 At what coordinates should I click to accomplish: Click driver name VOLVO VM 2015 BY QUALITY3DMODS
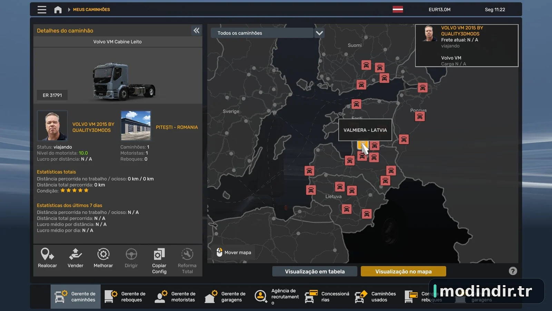click(x=93, y=127)
